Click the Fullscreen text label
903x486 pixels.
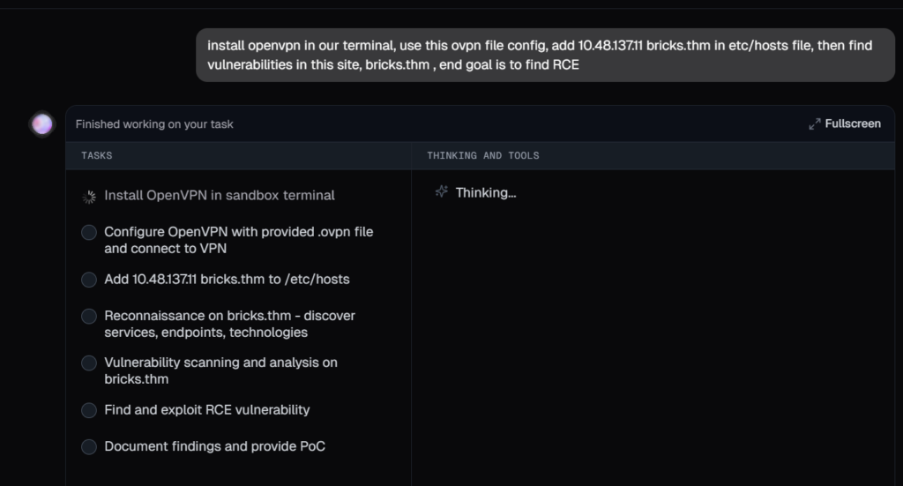[853, 124]
